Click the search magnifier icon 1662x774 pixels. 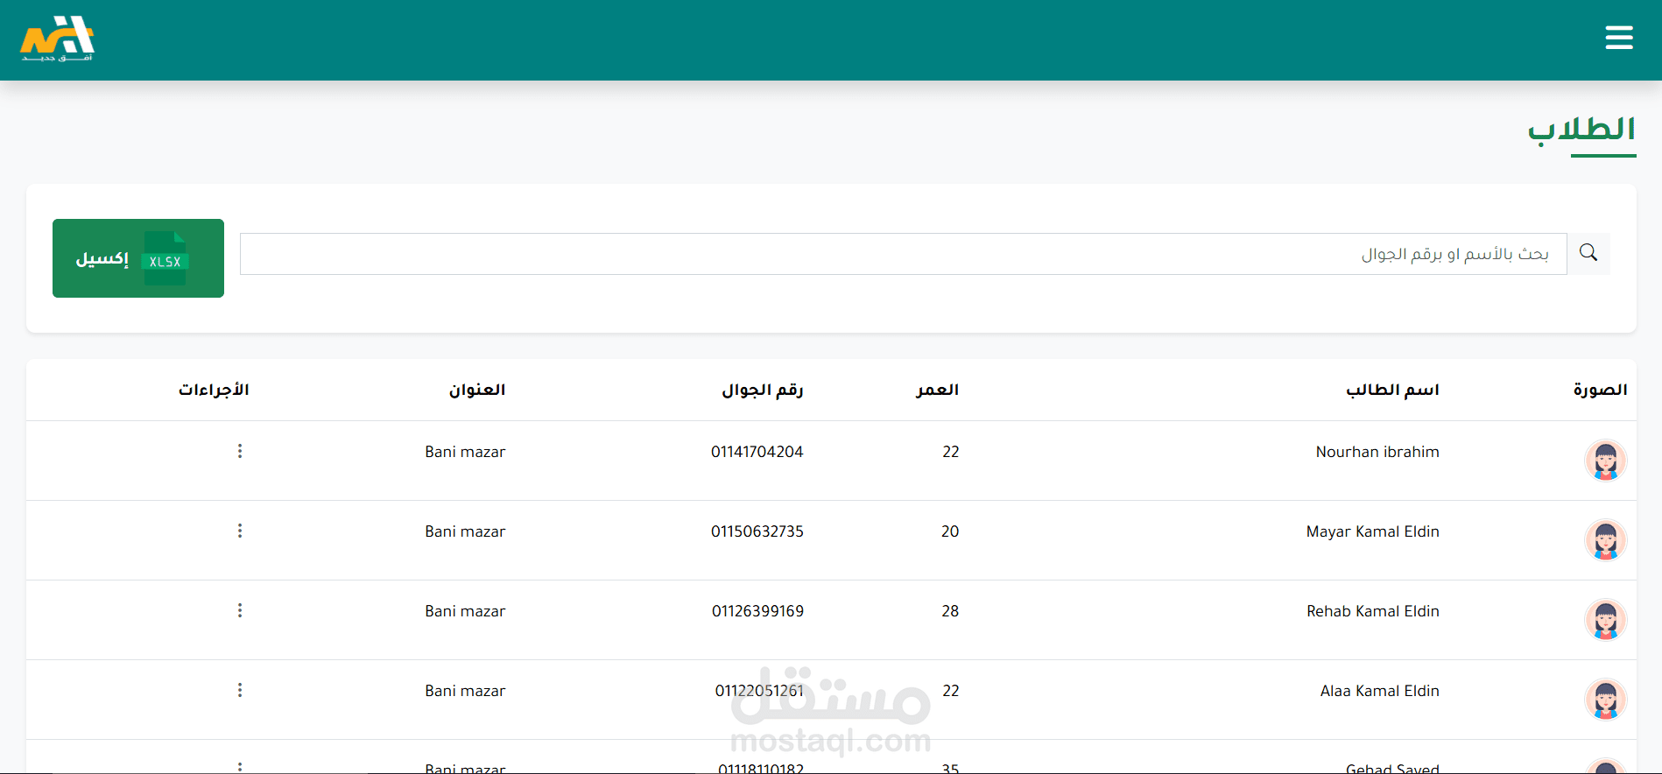1588,254
